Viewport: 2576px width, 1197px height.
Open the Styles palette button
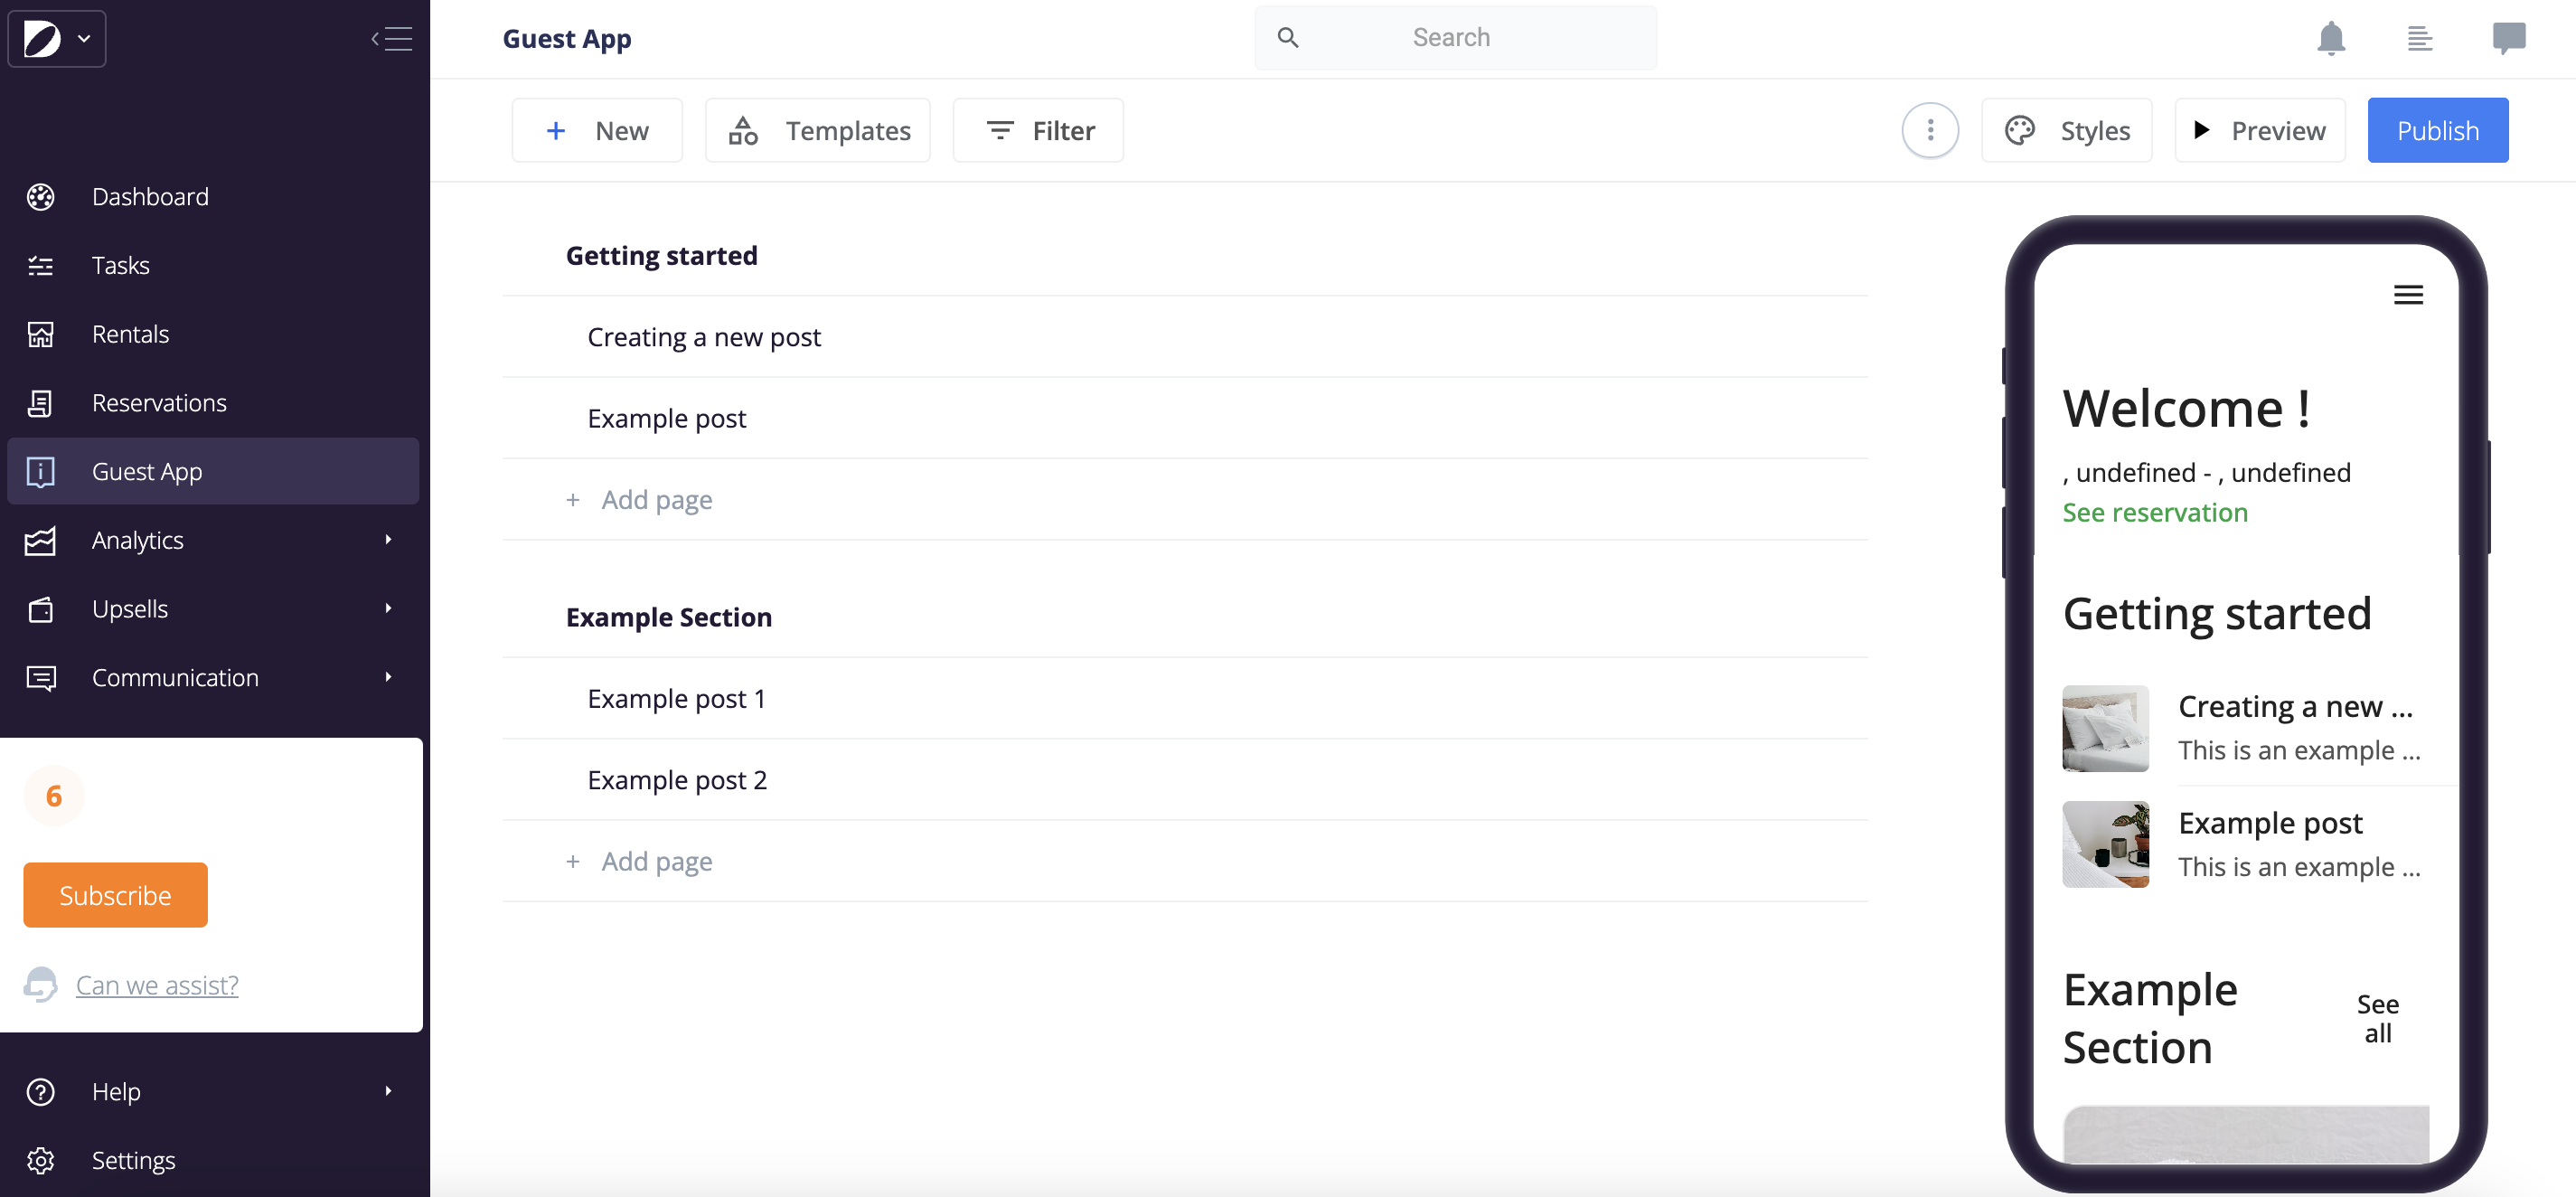pos(2066,130)
